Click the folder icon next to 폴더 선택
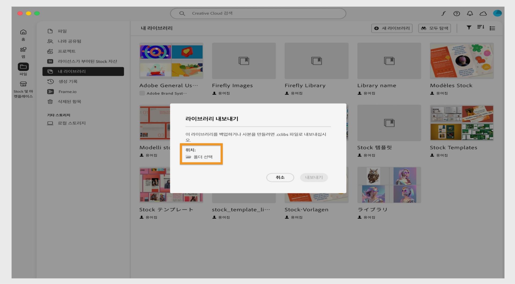 click(189, 157)
